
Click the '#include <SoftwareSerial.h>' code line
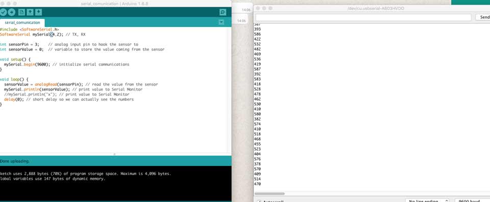[30, 30]
